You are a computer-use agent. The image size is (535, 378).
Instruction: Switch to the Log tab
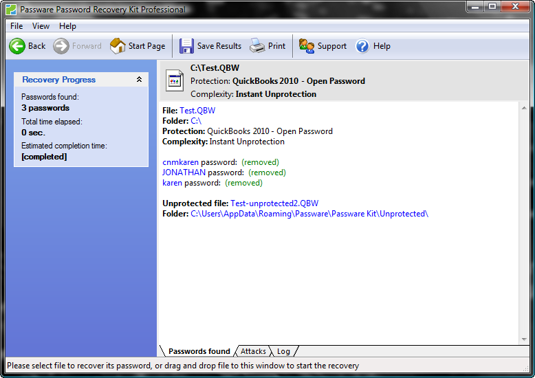coord(283,351)
